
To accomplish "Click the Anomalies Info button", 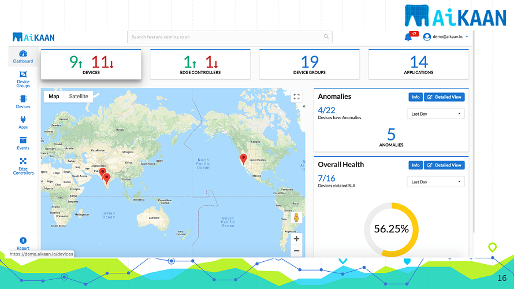I will (x=415, y=97).
